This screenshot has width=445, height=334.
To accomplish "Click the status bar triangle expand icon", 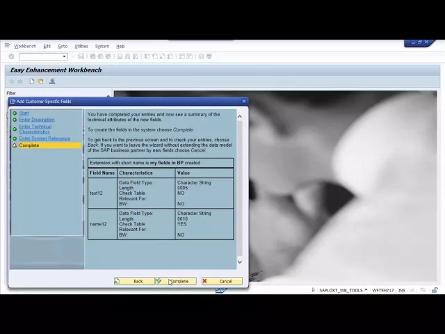I will click(313, 290).
